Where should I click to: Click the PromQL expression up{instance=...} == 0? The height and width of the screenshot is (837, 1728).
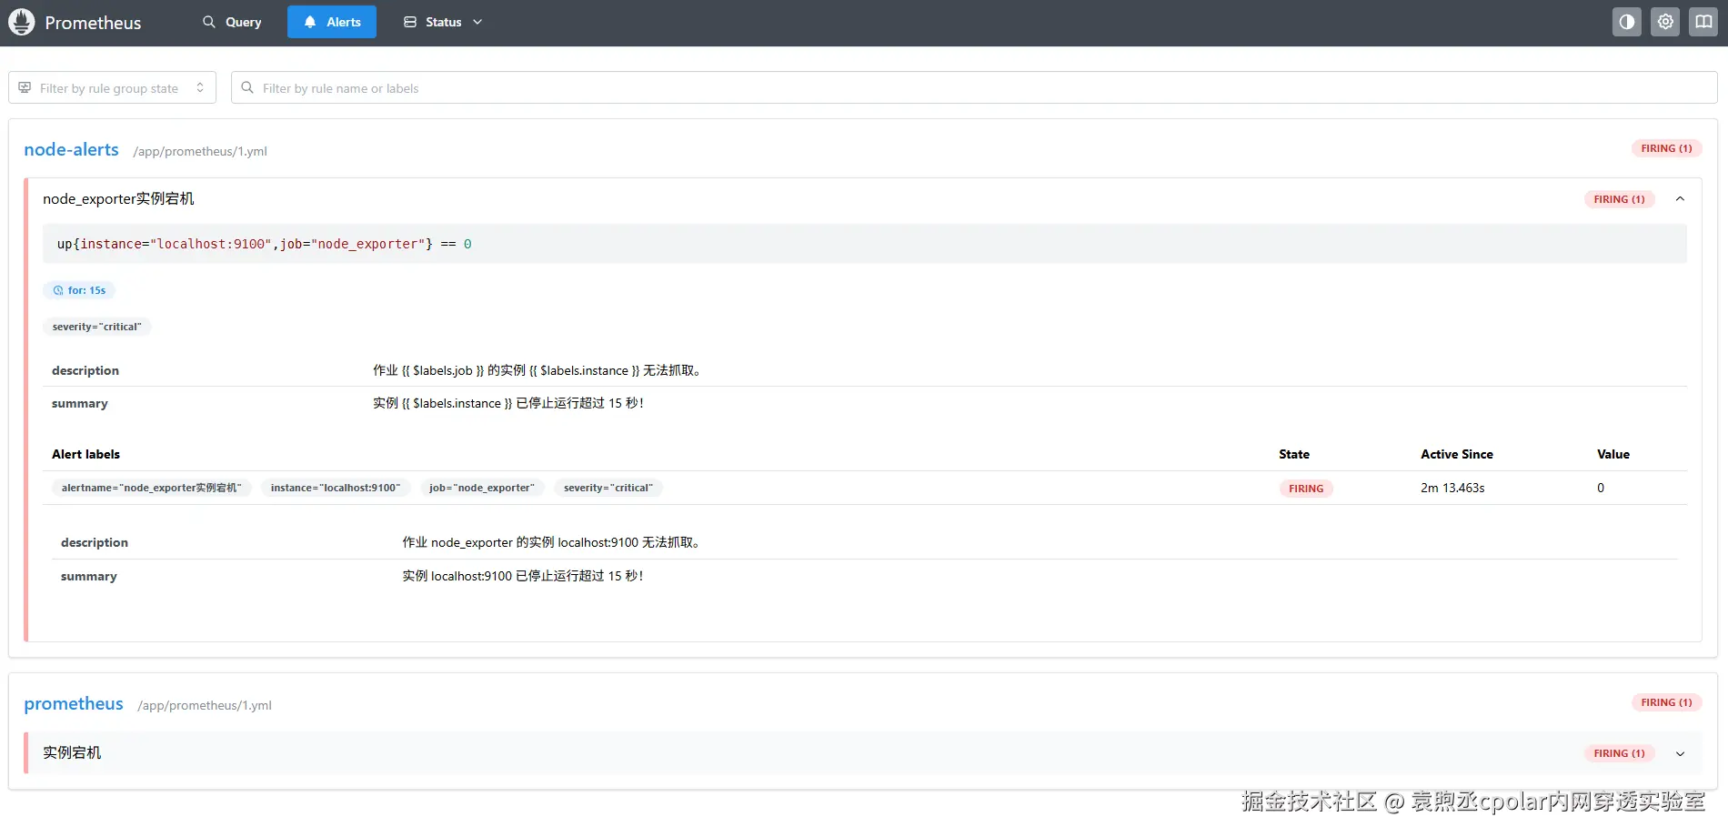[264, 244]
